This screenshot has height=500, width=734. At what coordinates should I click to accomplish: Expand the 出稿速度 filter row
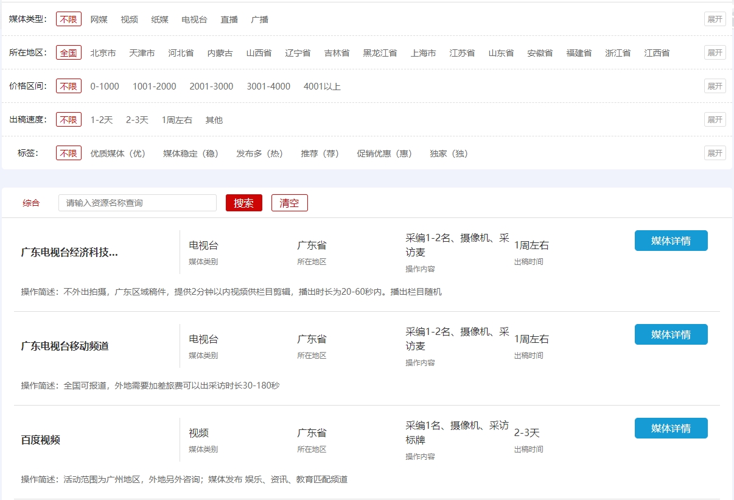[x=715, y=120]
